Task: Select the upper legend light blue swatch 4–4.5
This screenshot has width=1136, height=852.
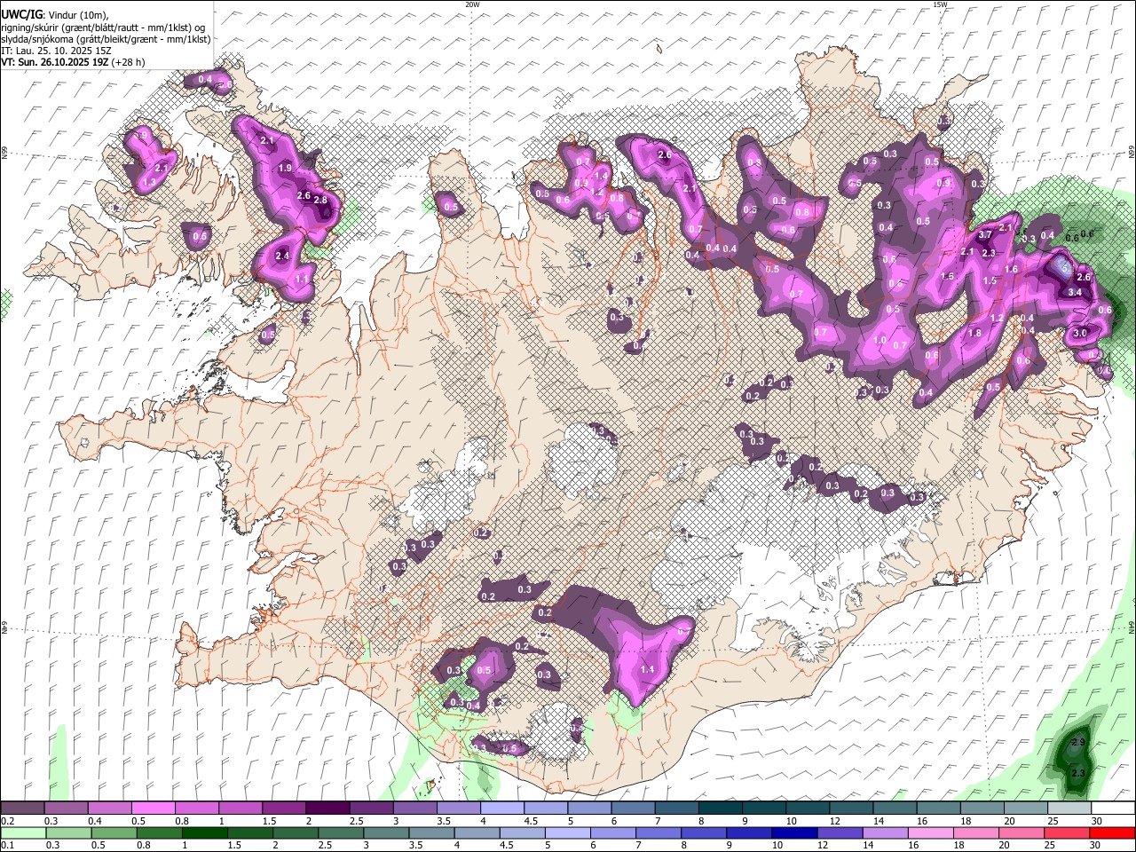Action: pyautogui.click(x=502, y=809)
